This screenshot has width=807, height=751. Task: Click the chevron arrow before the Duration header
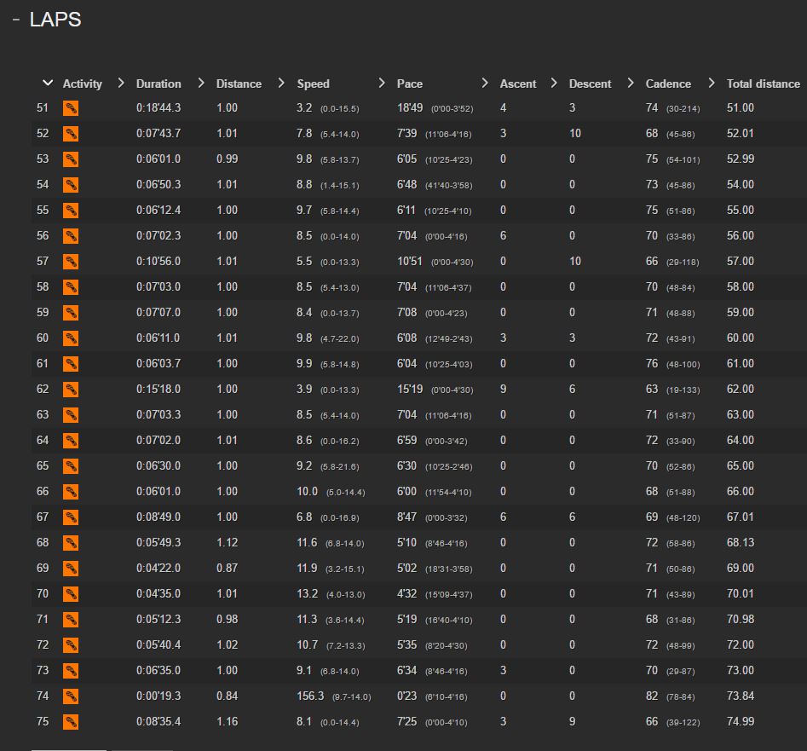point(121,83)
